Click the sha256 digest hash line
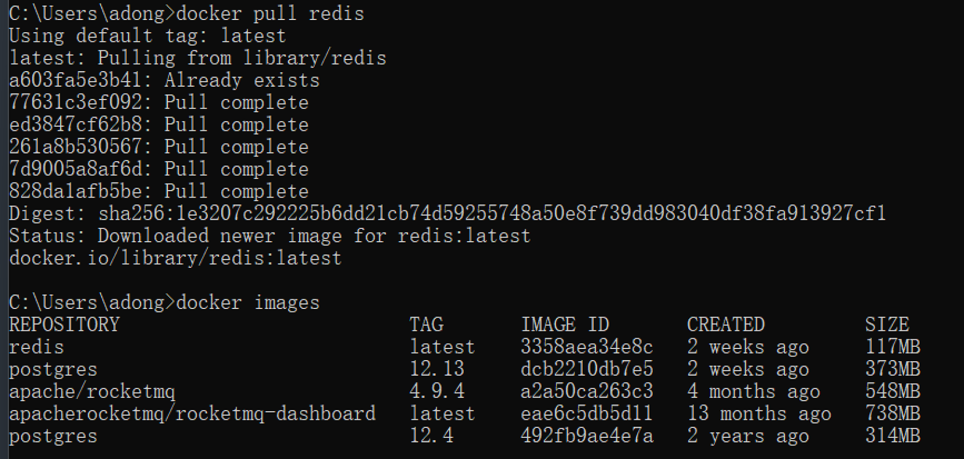The width and height of the screenshot is (964, 459). (447, 213)
